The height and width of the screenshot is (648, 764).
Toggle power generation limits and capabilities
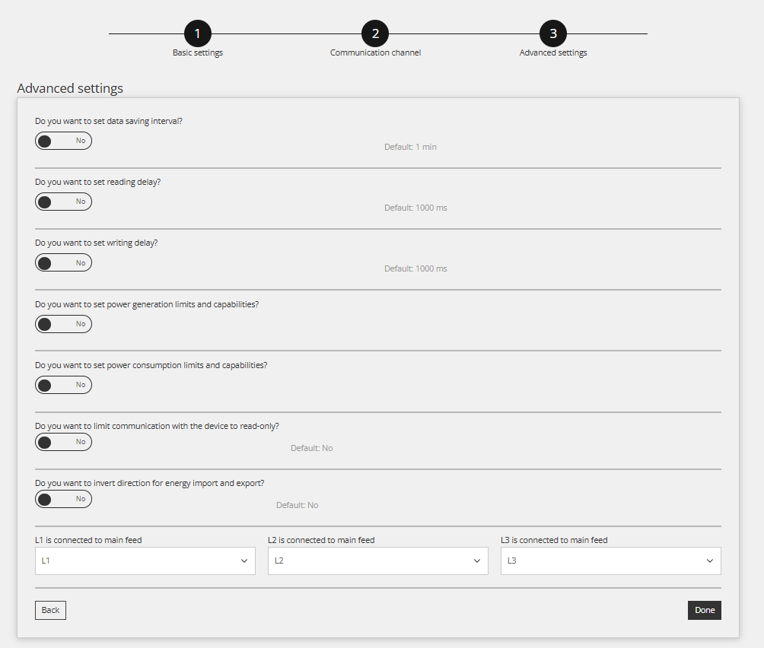(63, 324)
